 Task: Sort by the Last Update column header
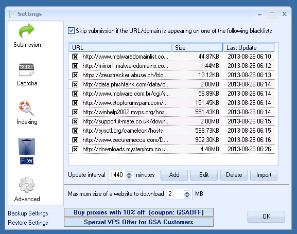249,48
